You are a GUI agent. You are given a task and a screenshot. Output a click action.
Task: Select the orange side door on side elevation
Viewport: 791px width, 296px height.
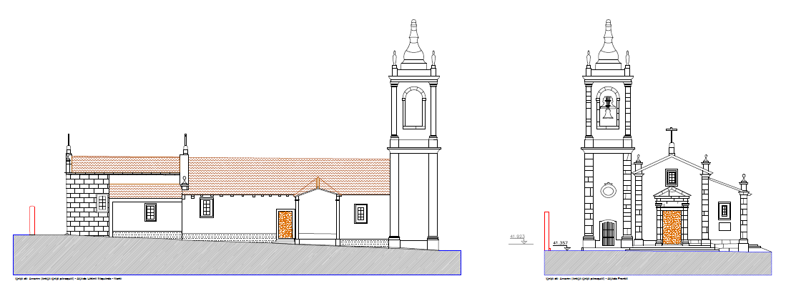tap(285, 224)
